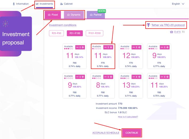The width and height of the screenshot is (189, 139).
Task: Select the ₮51-₮100 amount range
Action: [75, 33]
